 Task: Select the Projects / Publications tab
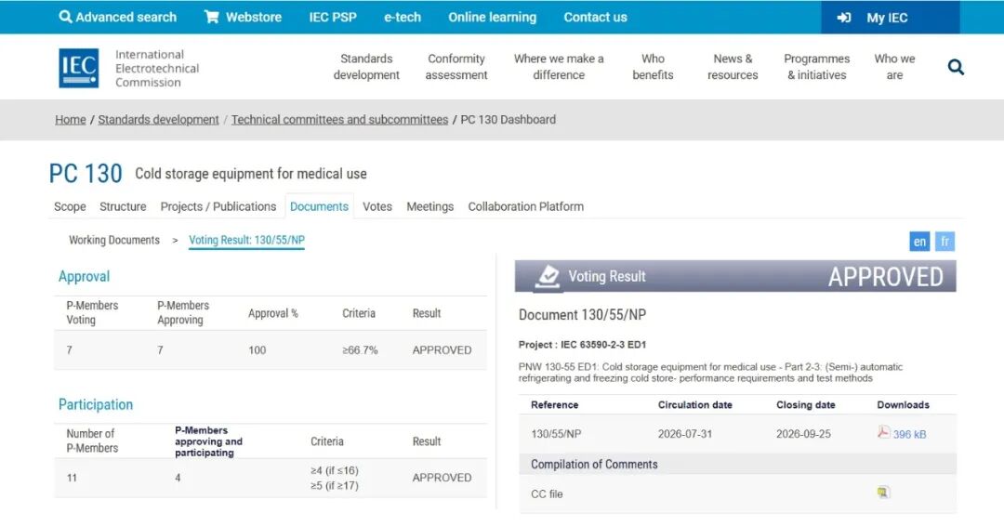(x=218, y=206)
